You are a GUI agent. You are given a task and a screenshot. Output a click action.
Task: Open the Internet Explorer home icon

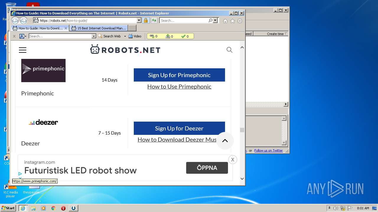[225, 21]
